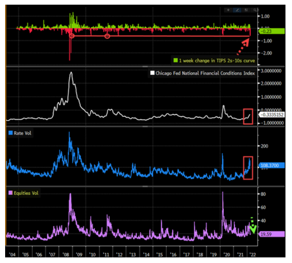292x263 pixels.
Task: Click the panel divider handle below TIPS chart
Action: pos(145,66)
